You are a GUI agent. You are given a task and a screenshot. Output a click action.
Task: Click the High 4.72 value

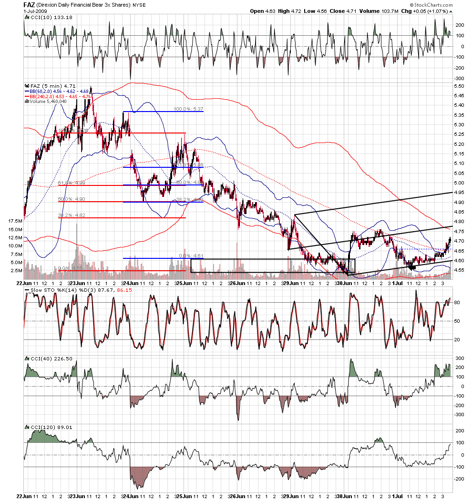point(289,11)
